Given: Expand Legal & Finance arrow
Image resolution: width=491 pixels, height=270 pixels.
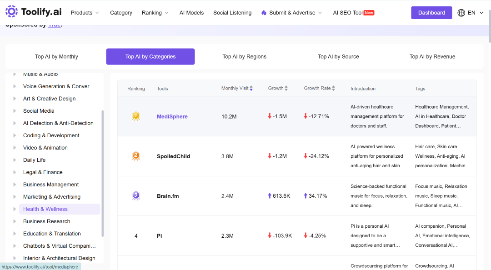Looking at the screenshot, I should tap(15, 172).
